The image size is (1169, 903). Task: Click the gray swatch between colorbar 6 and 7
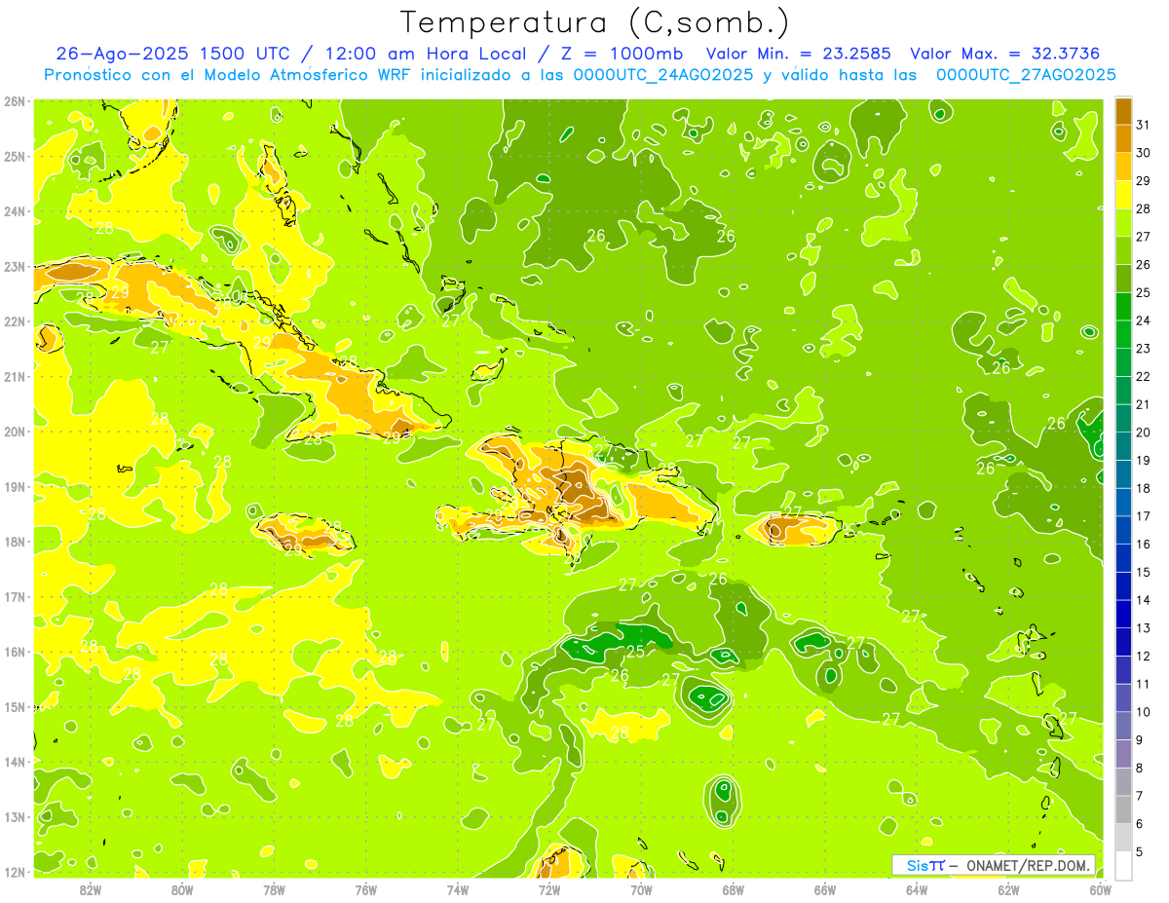1123,809
